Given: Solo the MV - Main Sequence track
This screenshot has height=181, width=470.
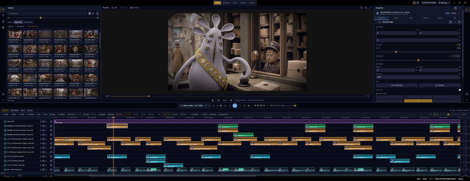Looking at the screenshot, I should tap(43, 170).
